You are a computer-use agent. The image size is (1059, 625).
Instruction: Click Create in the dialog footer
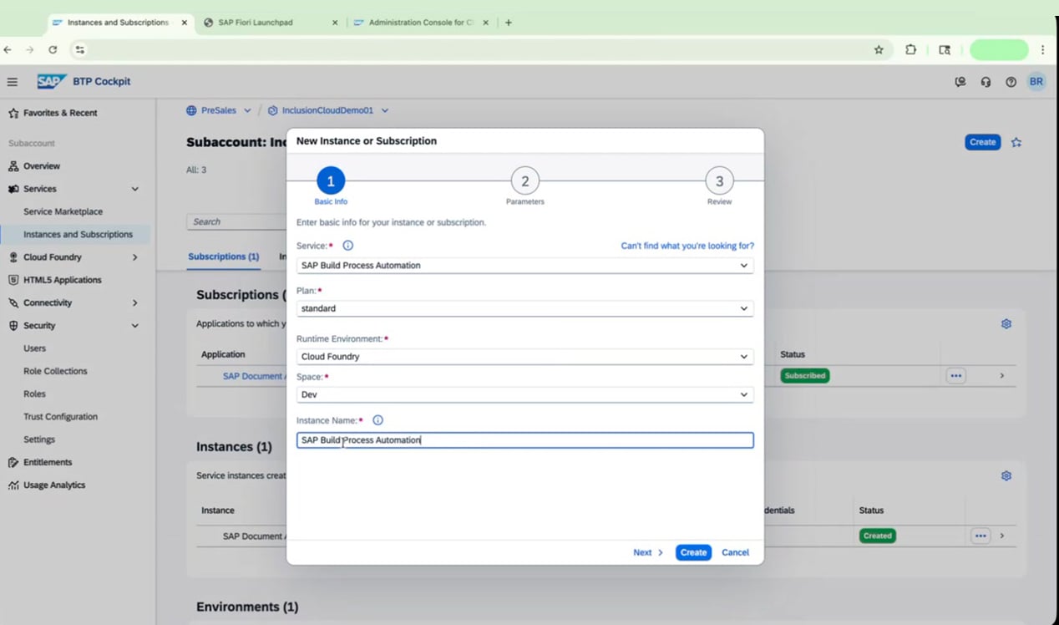[x=693, y=552]
